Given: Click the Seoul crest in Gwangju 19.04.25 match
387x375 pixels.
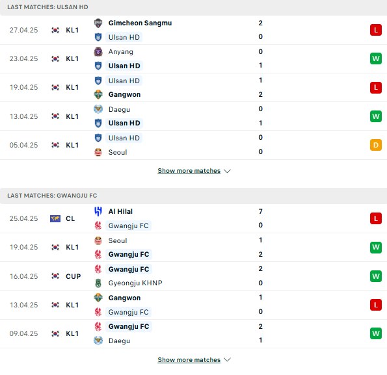Looking at the screenshot, I should click(98, 240).
